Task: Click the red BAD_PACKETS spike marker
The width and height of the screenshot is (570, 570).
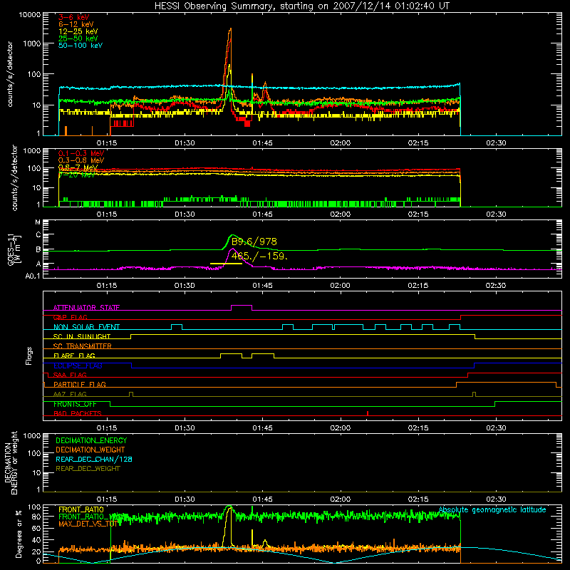Action: (368, 413)
